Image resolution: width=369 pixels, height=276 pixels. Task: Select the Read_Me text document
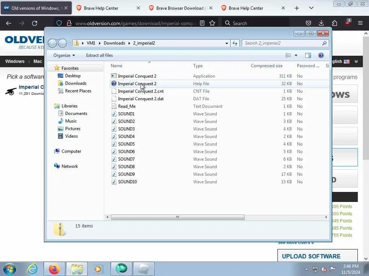point(126,106)
